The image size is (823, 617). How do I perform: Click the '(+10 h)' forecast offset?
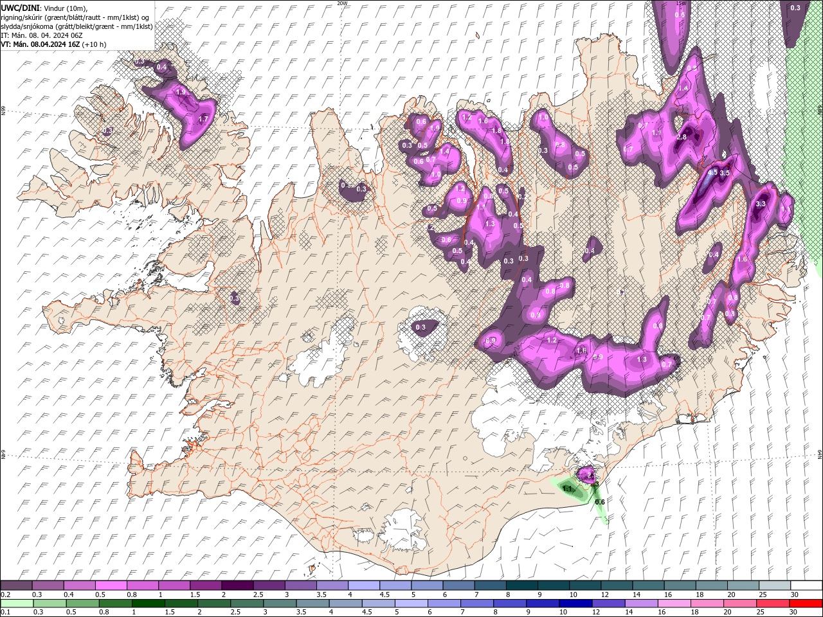[x=94, y=44]
